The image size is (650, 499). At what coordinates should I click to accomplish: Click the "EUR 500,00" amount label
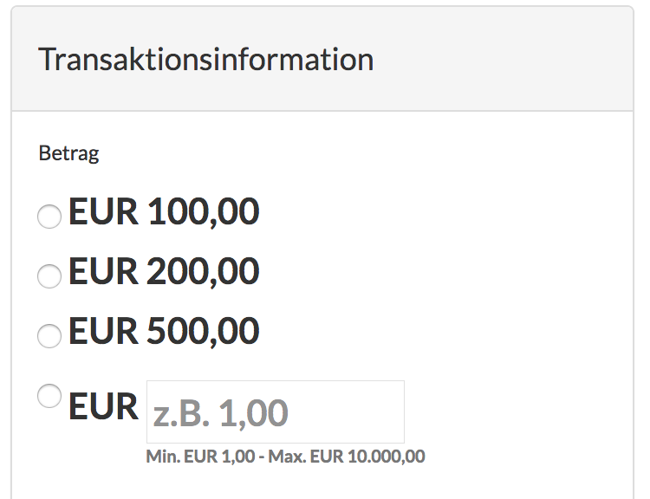click(164, 332)
